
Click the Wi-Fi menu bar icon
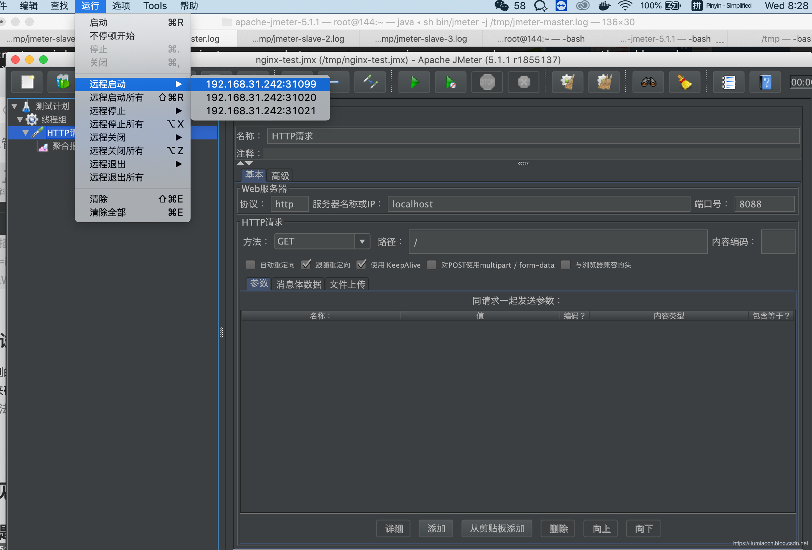625,6
